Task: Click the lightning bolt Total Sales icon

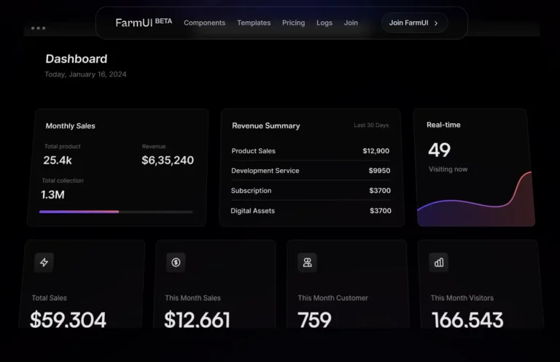Action: pyautogui.click(x=44, y=263)
